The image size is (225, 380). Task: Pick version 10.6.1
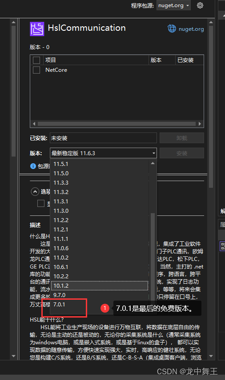(100, 267)
